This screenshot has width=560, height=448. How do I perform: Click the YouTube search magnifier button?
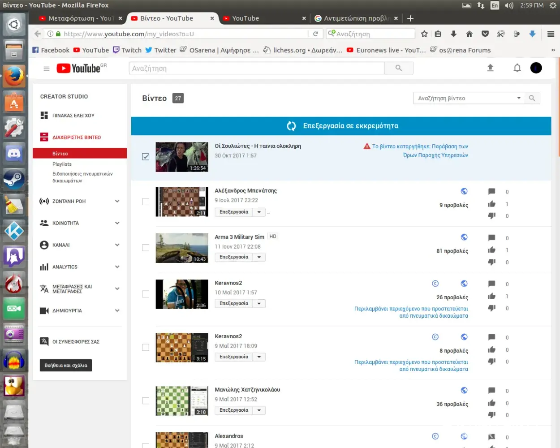[x=398, y=68]
